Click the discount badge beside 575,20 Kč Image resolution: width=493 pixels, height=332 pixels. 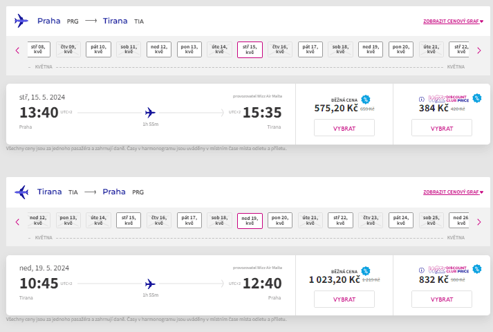click(x=365, y=100)
